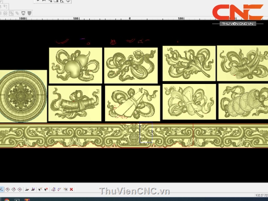Image resolution: width=268 pixels, height=201 pixels.
Task: Select the relief at bottom-right of the grid
Action: pyautogui.click(x=243, y=101)
